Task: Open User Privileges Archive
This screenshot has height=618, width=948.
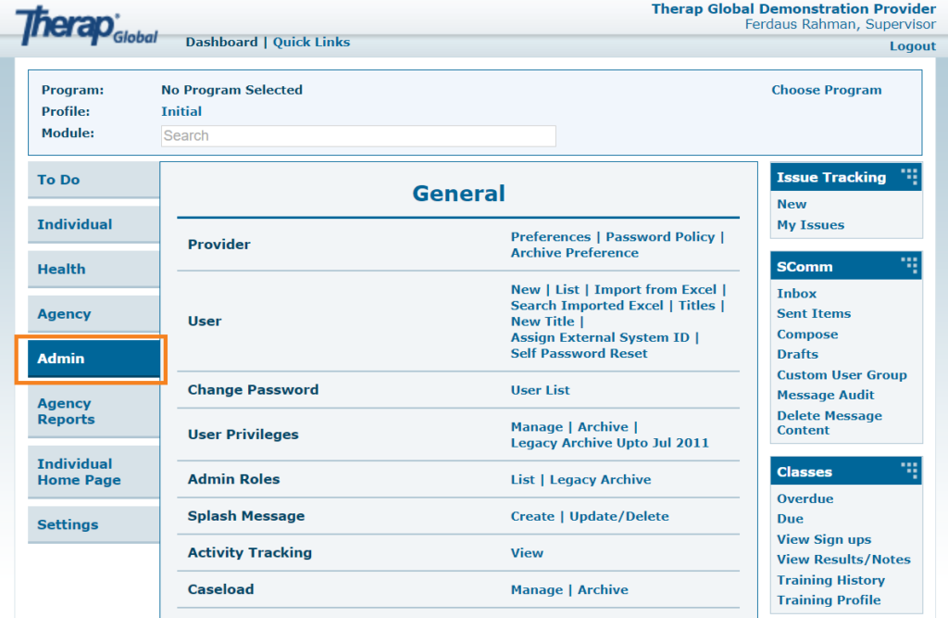Action: [x=603, y=427]
